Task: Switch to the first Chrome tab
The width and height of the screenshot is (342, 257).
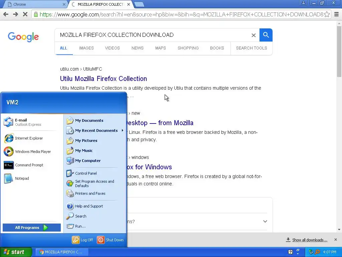Action: point(35,4)
